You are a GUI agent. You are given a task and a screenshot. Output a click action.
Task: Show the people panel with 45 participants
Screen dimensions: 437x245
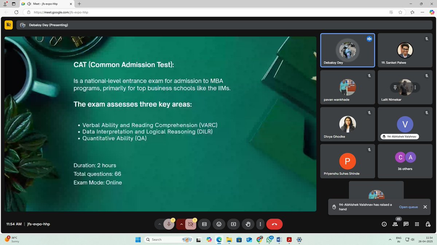pos(395,224)
